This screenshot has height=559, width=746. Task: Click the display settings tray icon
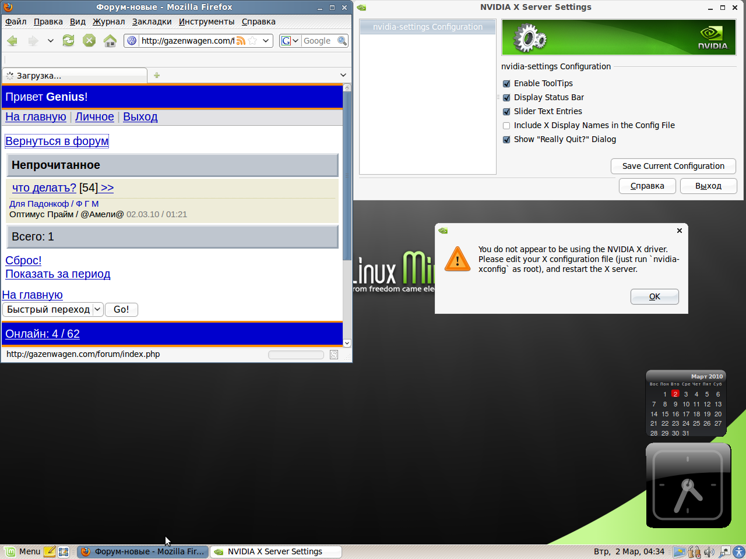(679, 551)
